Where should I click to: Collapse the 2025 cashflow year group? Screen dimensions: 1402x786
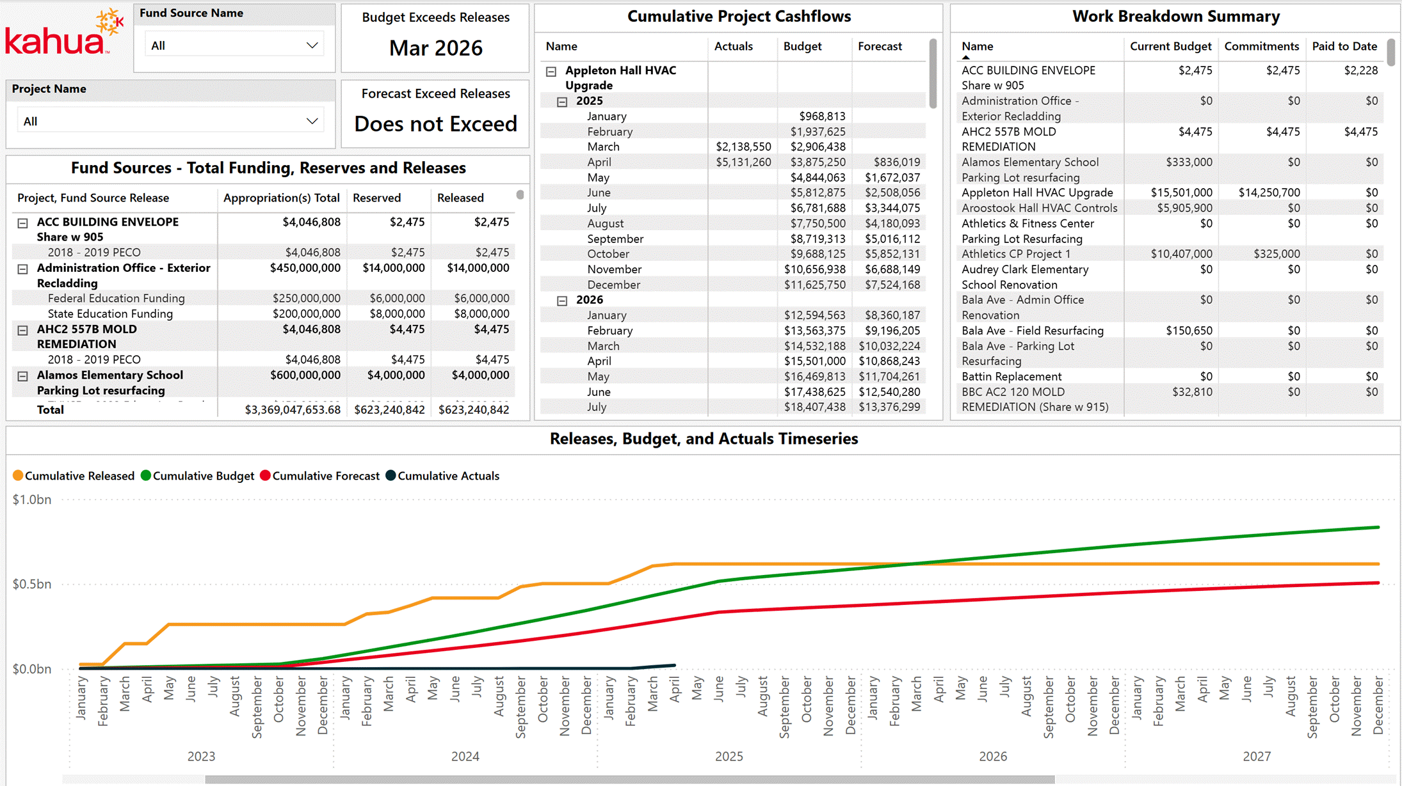[x=562, y=102]
